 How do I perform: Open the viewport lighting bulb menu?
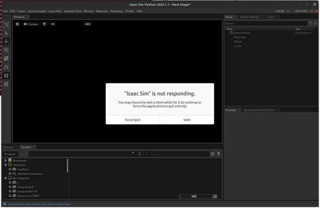click(x=44, y=24)
